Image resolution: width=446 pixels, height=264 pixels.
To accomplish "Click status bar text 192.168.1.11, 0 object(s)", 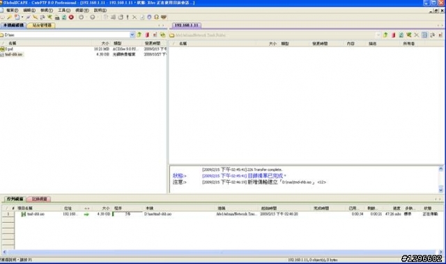I will click(x=313, y=260).
